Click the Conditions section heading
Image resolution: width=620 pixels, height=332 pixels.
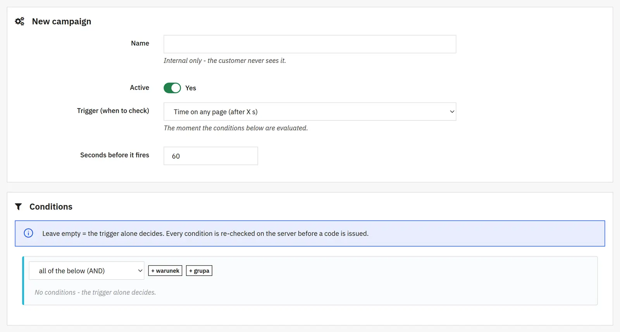[51, 207]
